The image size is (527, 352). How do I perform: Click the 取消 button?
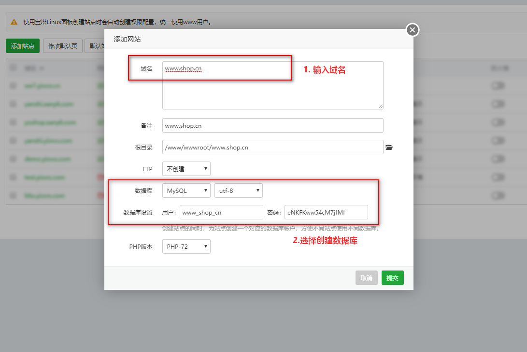(367, 278)
